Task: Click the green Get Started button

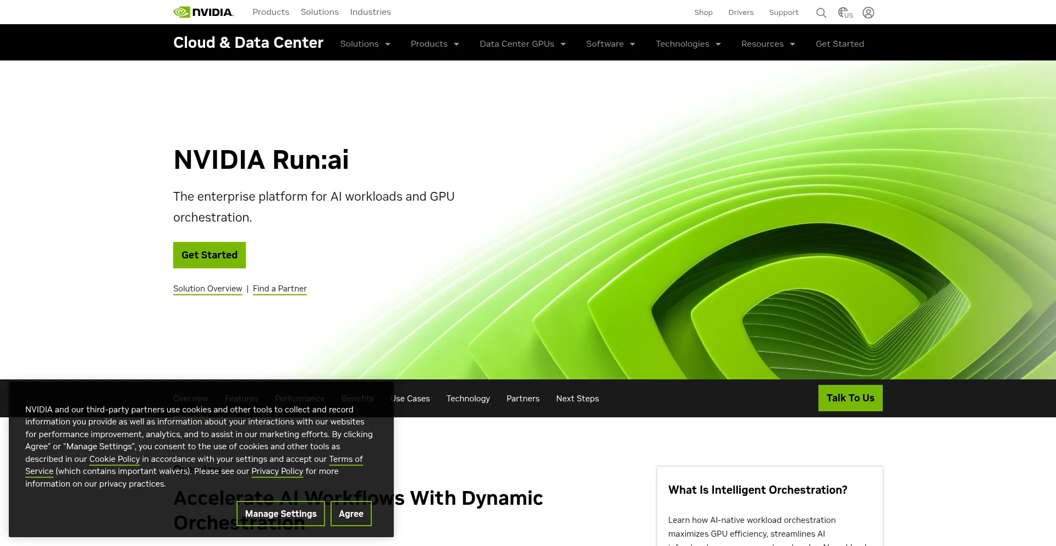Action: (210, 255)
